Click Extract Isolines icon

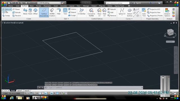click(130, 12)
